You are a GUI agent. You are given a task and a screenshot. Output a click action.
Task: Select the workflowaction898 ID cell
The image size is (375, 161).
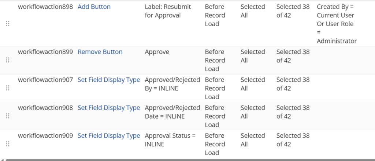pyautogui.click(x=45, y=7)
